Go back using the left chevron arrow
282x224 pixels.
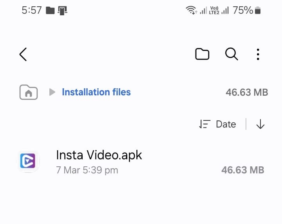tap(23, 54)
